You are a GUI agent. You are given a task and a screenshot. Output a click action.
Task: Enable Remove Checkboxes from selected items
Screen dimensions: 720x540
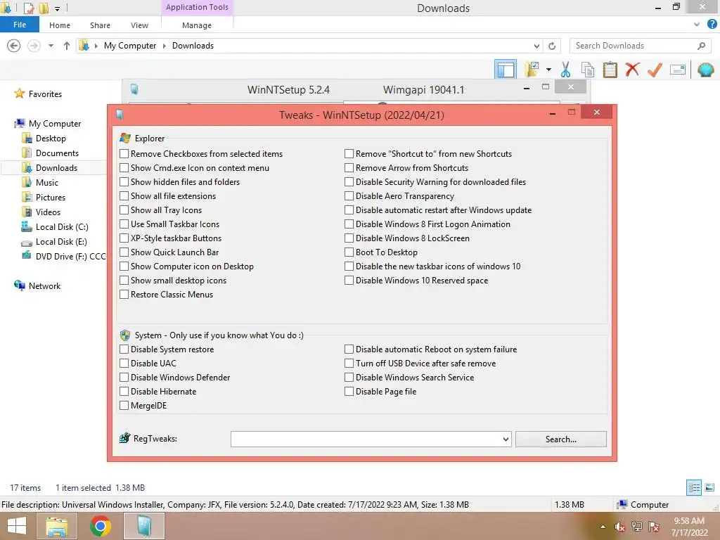(124, 154)
